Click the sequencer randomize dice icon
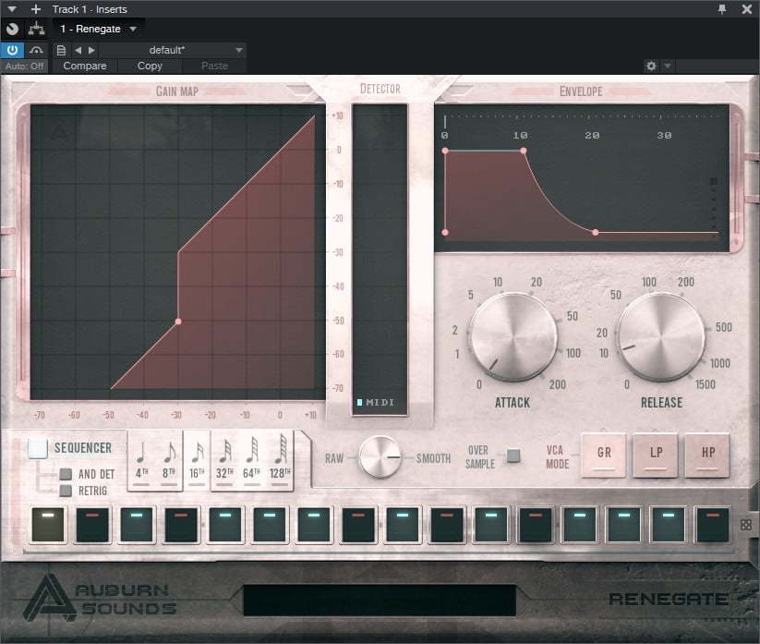 tap(746, 525)
